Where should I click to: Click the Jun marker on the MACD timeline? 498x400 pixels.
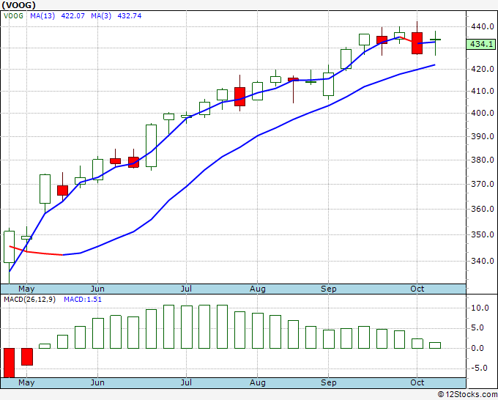click(x=97, y=382)
